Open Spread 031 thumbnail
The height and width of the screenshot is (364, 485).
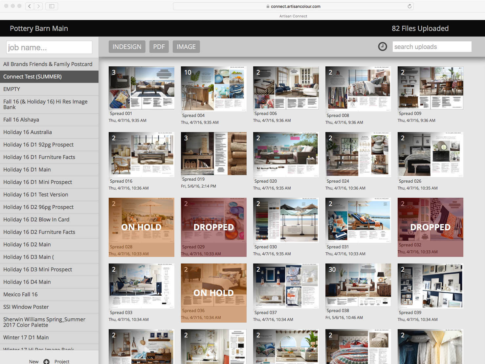click(x=358, y=220)
